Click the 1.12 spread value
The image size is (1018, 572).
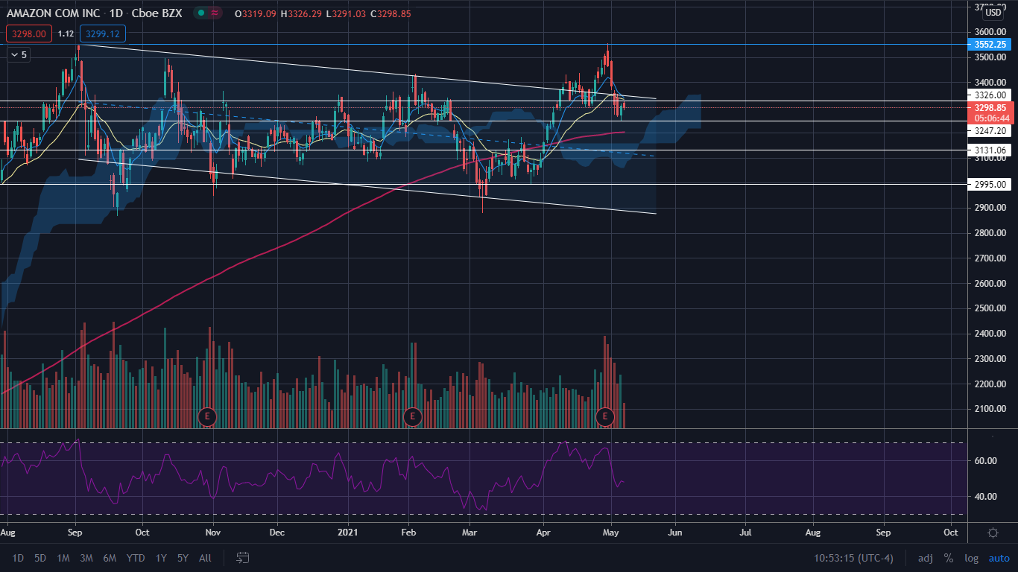(x=66, y=34)
